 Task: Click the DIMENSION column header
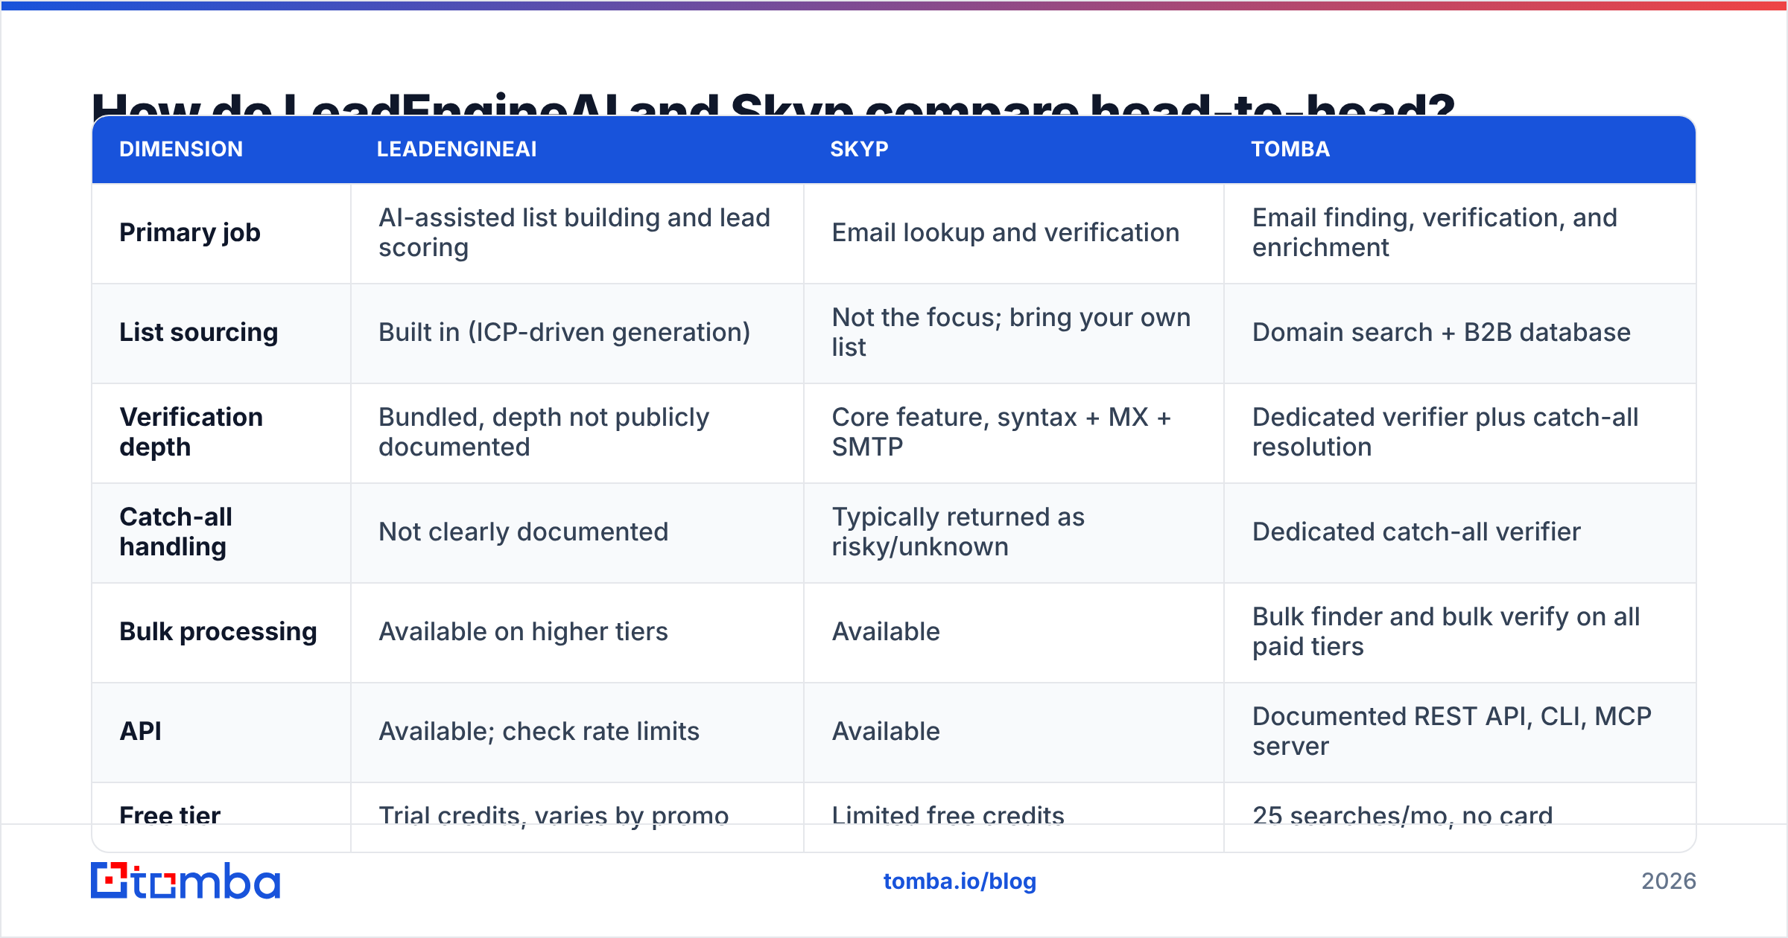click(181, 149)
